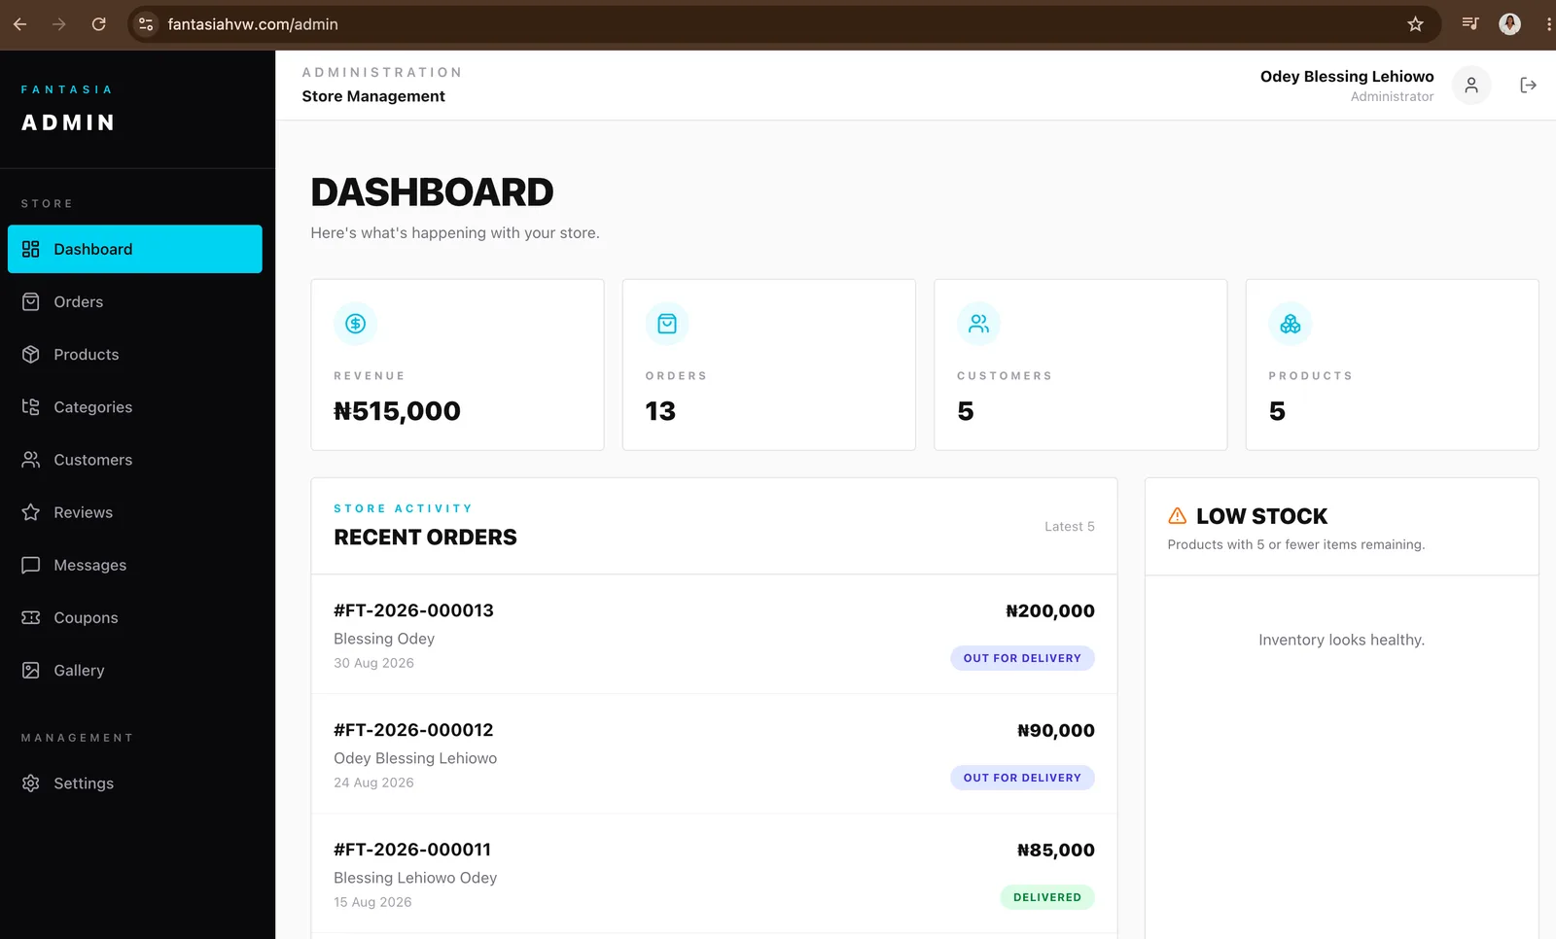Click the FANTASIA ADMIN logo
The image size is (1556, 939).
[68, 109]
